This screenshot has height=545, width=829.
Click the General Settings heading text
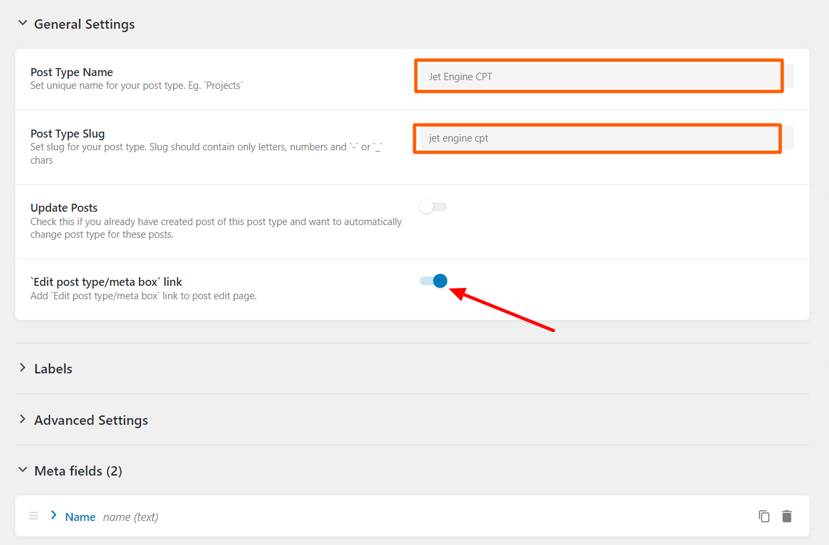[x=84, y=24]
